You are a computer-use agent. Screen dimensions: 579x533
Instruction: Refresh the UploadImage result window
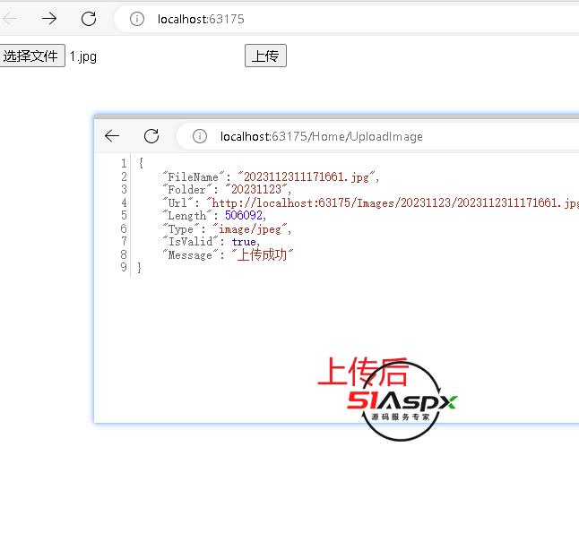[x=151, y=136]
